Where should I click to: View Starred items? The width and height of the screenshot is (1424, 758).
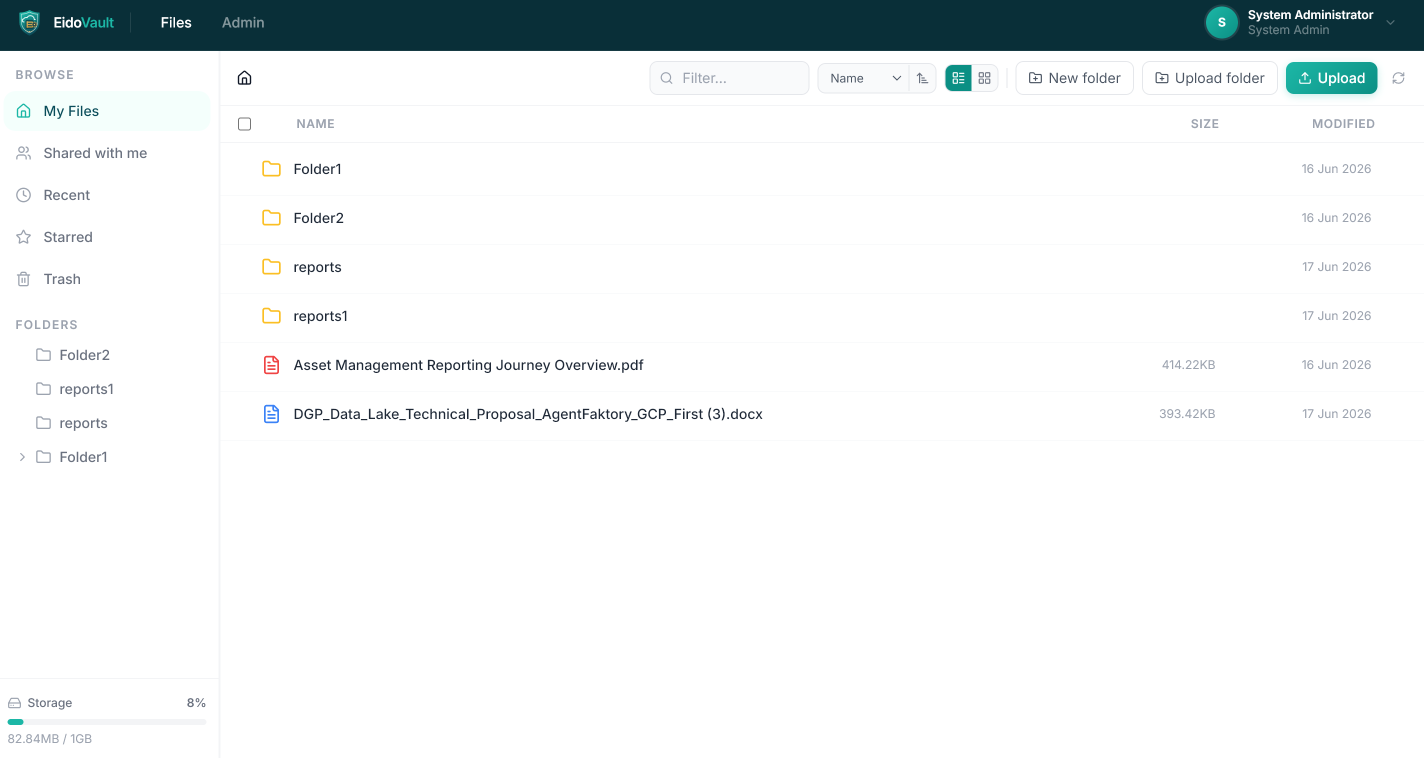[106, 237]
